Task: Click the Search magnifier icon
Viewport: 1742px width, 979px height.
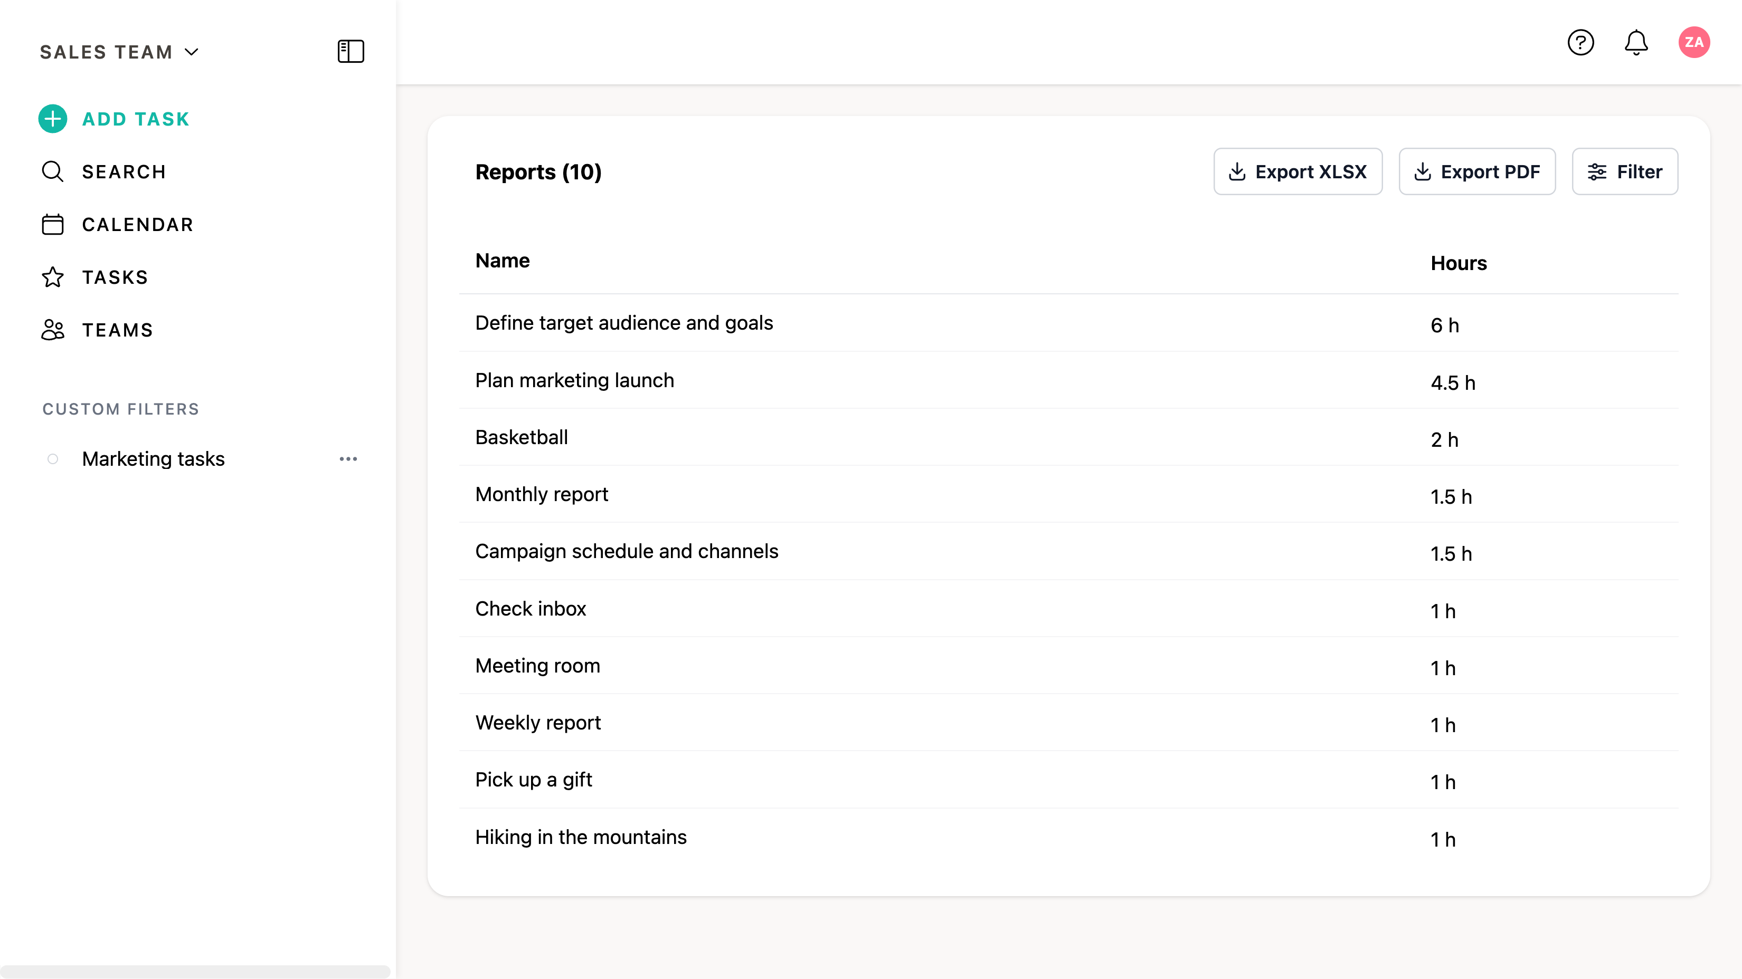Action: point(53,171)
